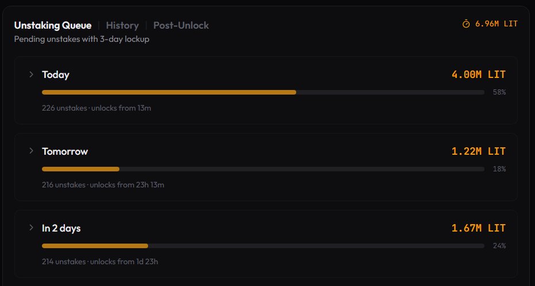Click the 6.96M LIT total label

pyautogui.click(x=497, y=24)
